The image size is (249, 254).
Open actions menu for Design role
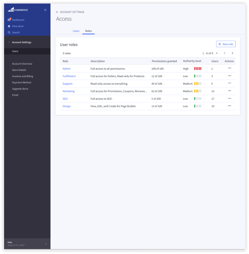[x=230, y=106]
